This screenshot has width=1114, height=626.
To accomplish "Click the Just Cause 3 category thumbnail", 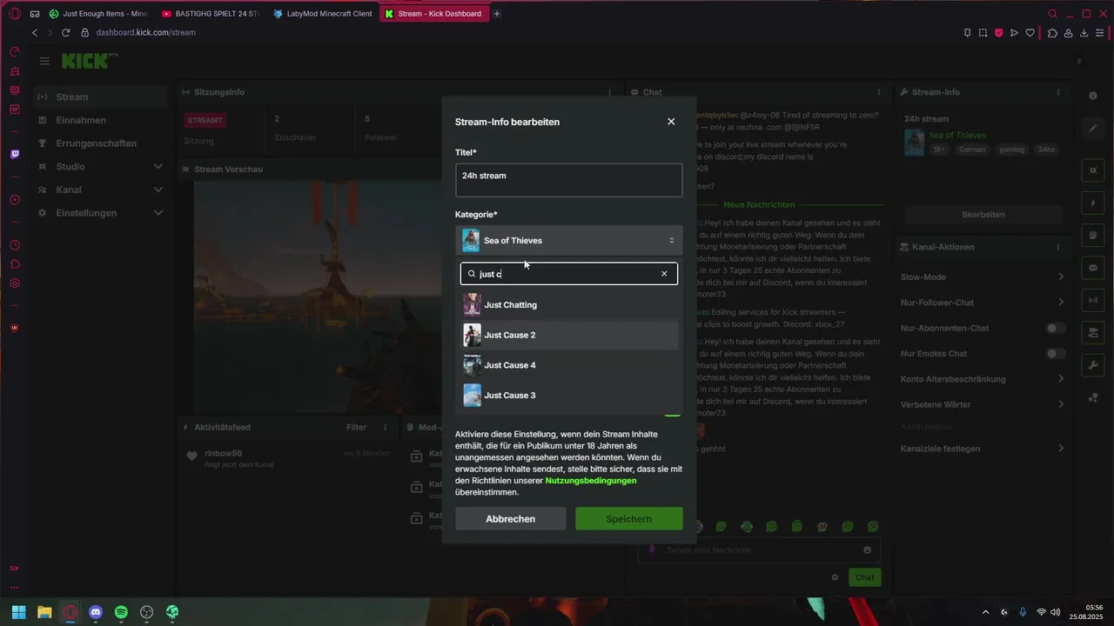I will pyautogui.click(x=472, y=396).
